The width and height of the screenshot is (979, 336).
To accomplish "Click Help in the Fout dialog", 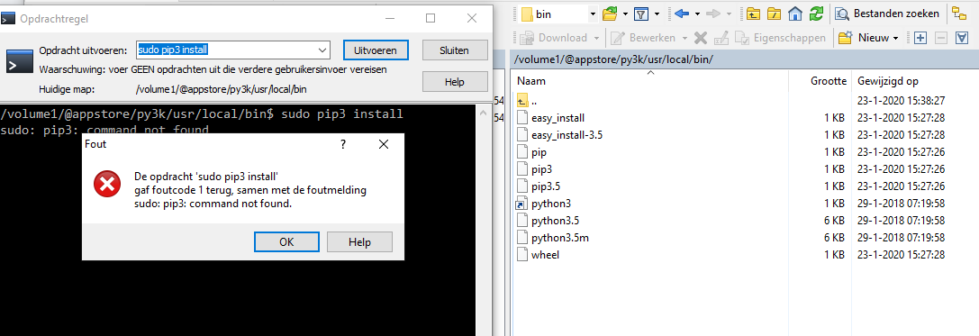I will [359, 241].
